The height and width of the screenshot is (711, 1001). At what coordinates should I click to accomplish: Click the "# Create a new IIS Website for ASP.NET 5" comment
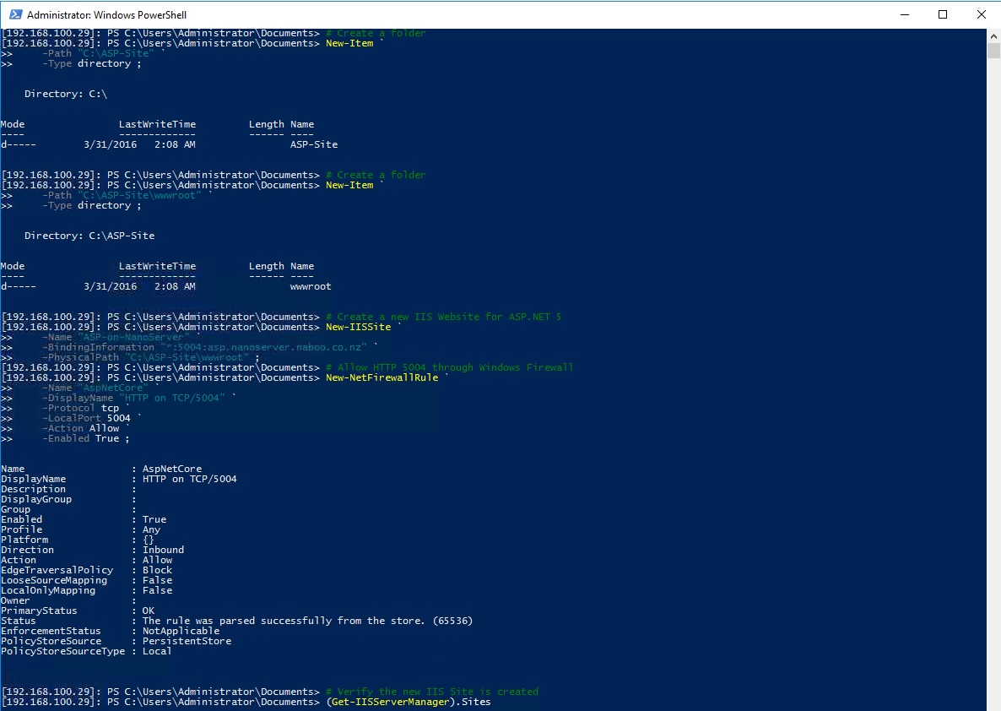tap(444, 317)
